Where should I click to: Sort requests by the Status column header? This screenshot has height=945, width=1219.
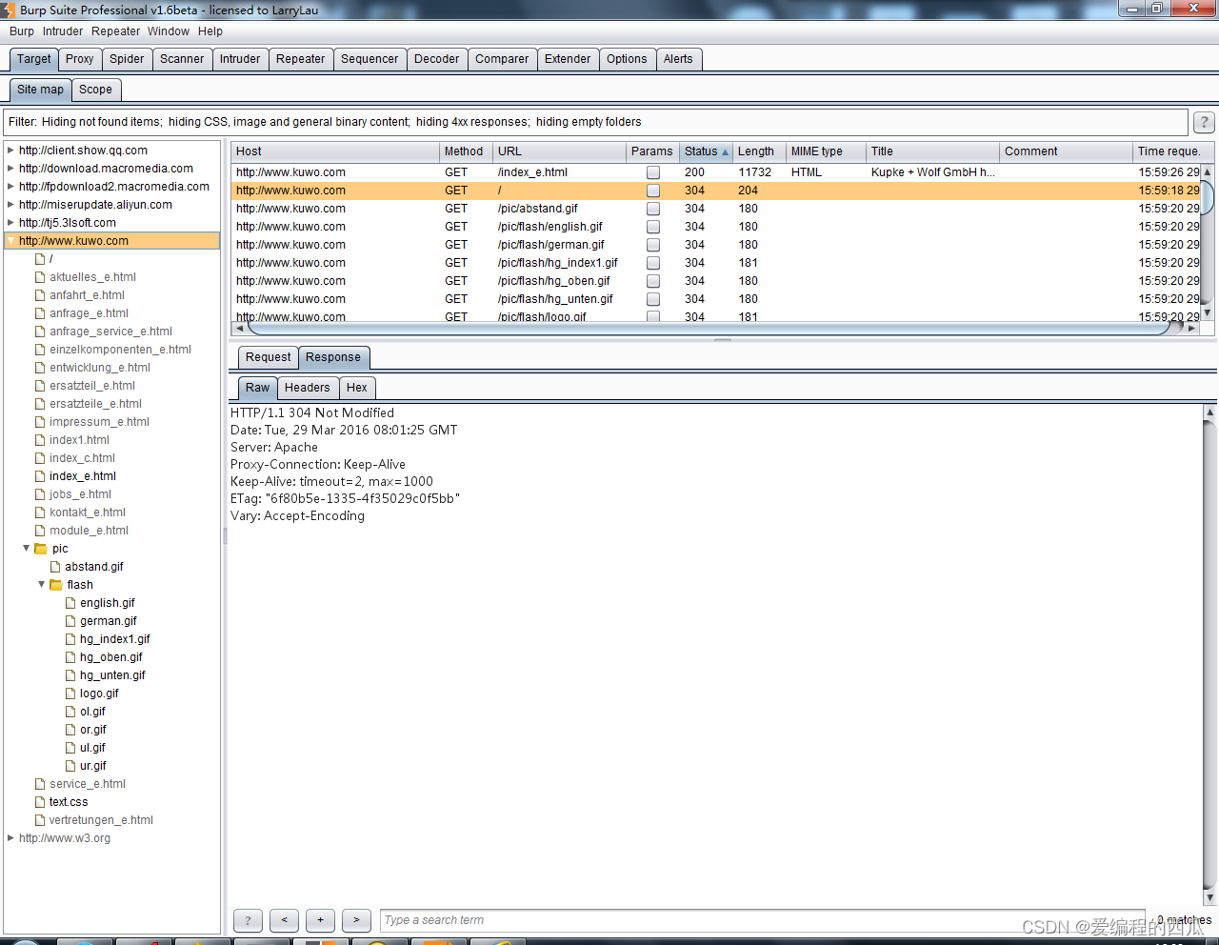tap(703, 151)
